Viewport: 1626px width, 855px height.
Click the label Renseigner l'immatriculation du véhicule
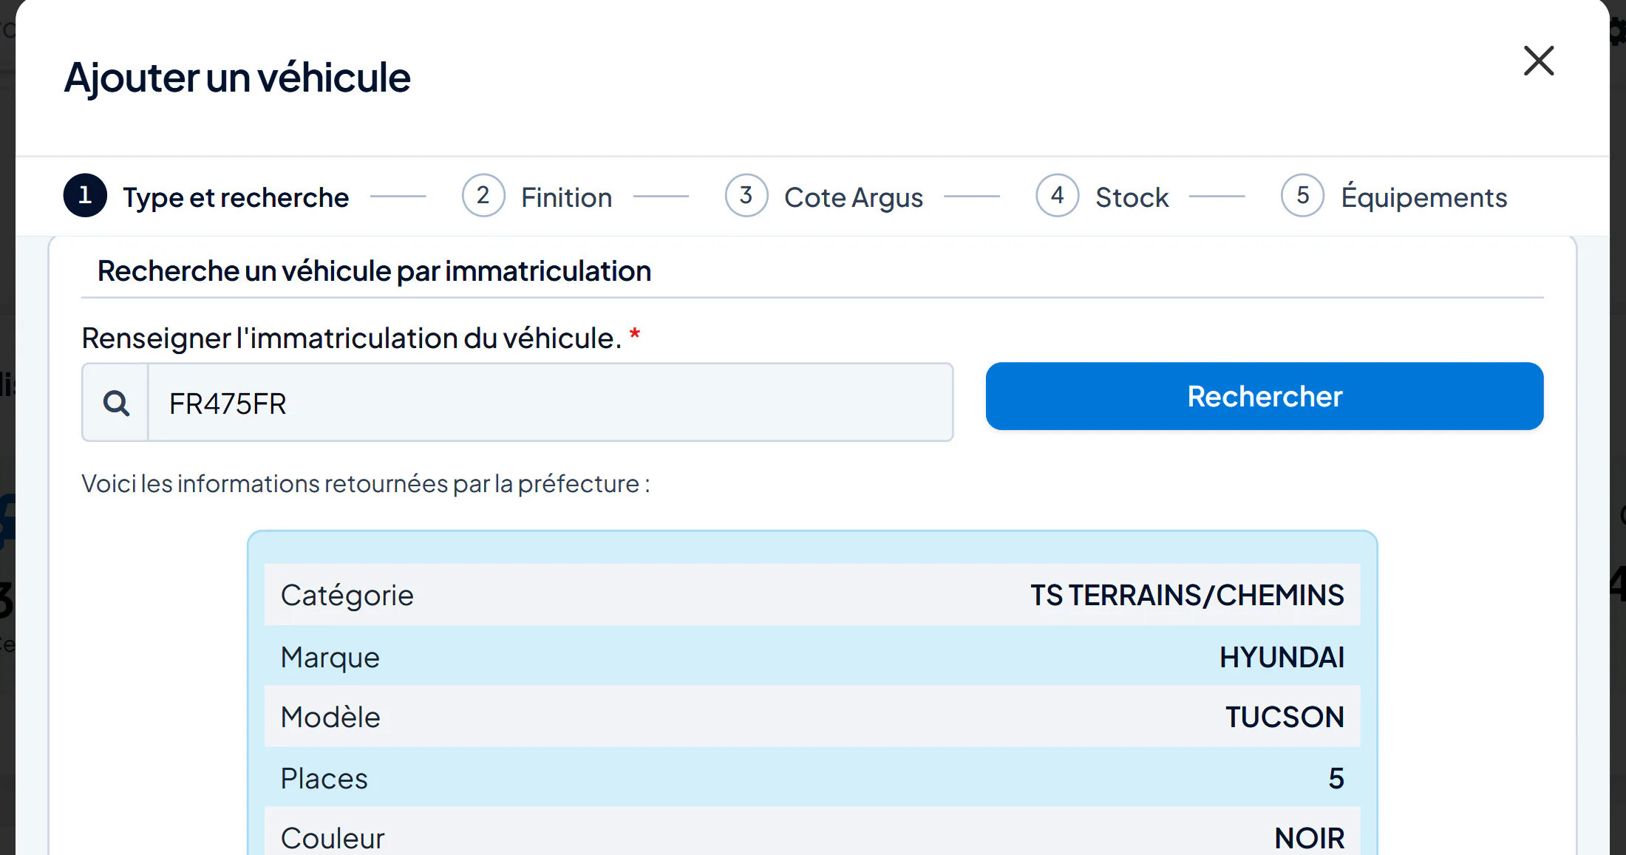point(352,338)
